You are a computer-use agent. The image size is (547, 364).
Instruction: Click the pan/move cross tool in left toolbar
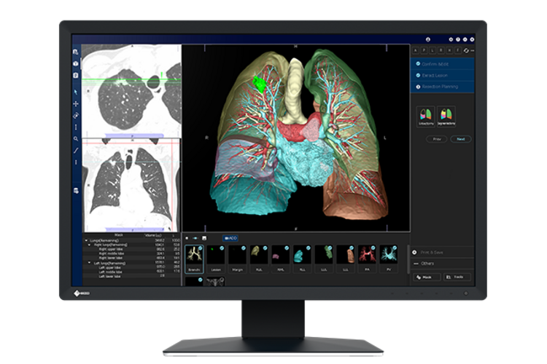pos(77,104)
